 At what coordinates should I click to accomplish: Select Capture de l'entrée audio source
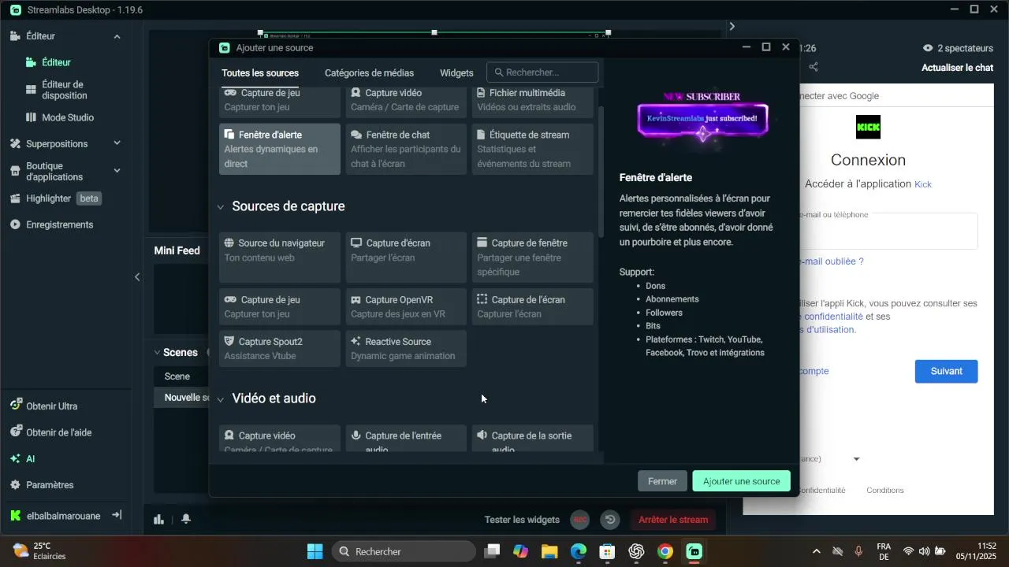tap(406, 439)
